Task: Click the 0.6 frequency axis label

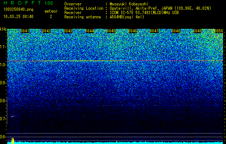Action: coord(3,137)
